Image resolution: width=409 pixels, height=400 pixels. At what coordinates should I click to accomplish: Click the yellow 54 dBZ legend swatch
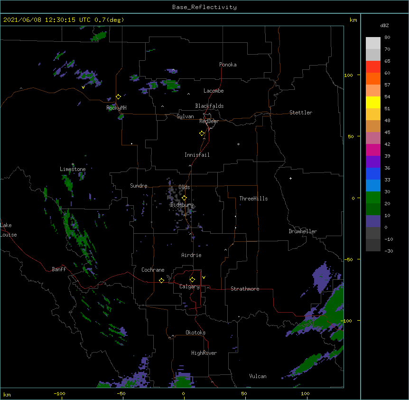coord(373,102)
